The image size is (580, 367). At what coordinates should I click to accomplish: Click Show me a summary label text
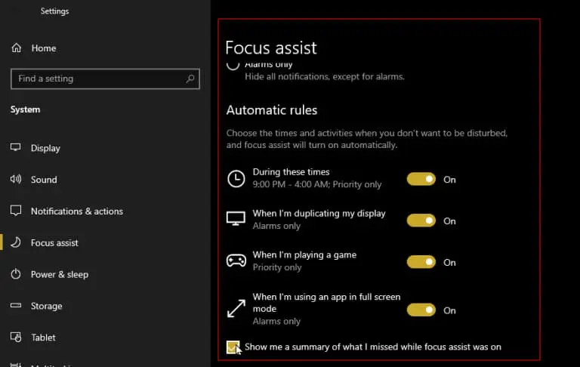coord(373,347)
